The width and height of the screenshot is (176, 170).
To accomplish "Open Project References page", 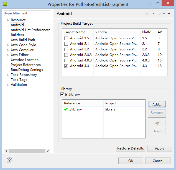I will coord(26,65).
